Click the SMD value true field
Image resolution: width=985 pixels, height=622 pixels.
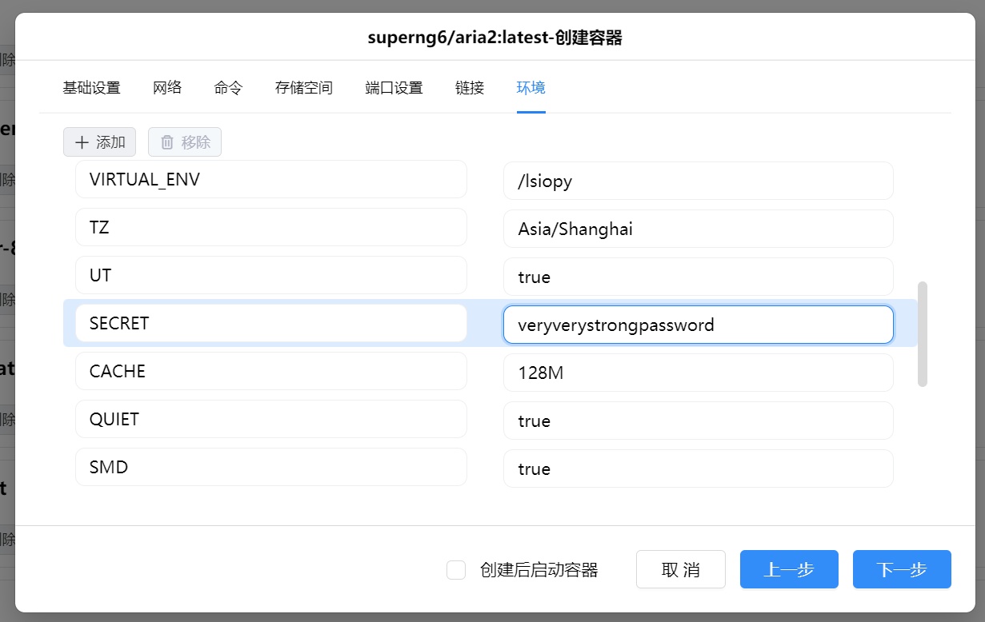698,468
